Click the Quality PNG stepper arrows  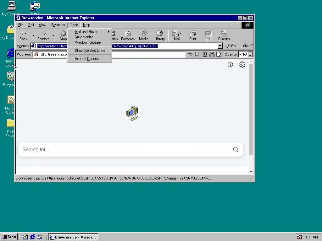tap(250, 54)
